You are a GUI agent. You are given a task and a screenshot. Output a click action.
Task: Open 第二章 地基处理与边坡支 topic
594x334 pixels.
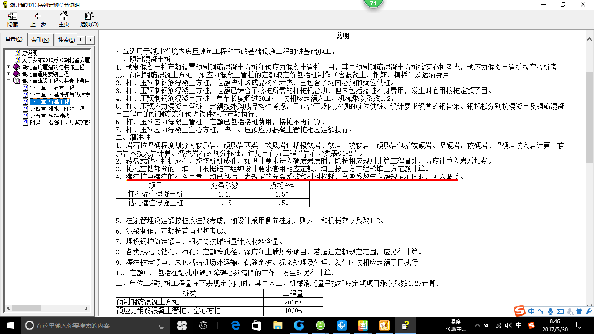click(x=60, y=95)
